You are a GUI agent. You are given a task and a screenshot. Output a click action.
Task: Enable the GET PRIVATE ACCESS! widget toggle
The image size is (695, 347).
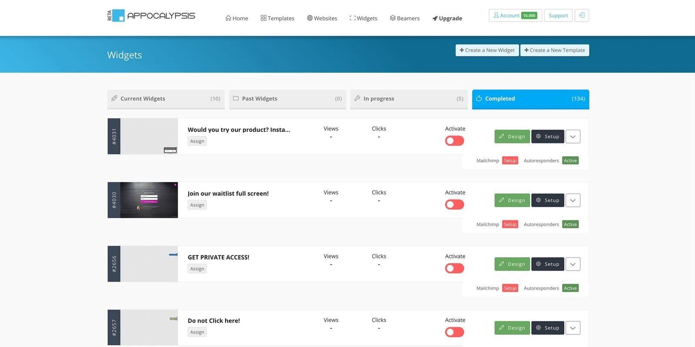[454, 268]
